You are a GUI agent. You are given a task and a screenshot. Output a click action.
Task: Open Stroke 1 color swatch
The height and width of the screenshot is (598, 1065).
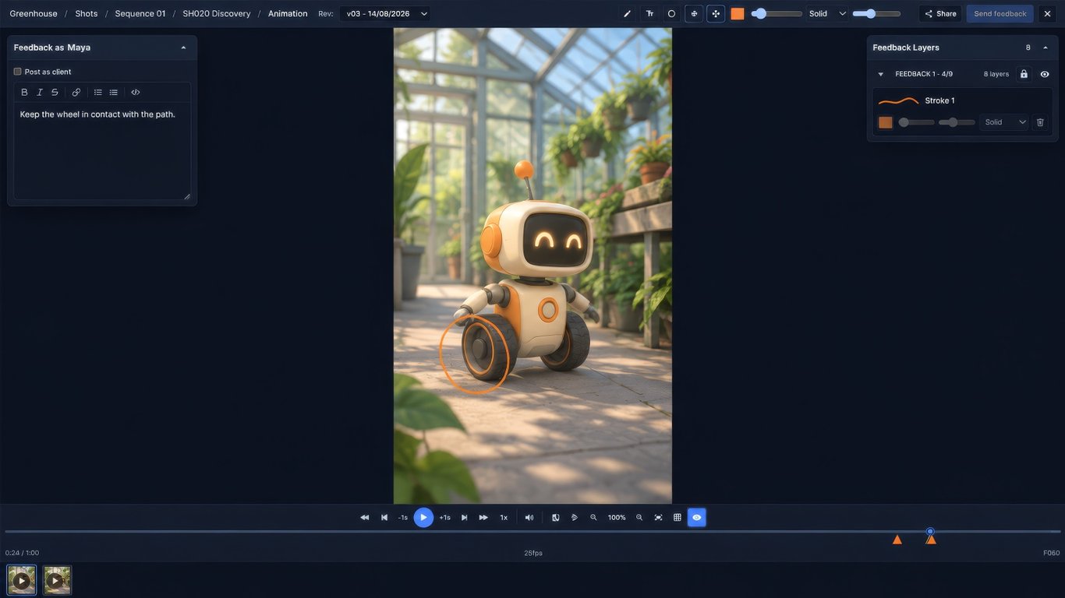(886, 122)
